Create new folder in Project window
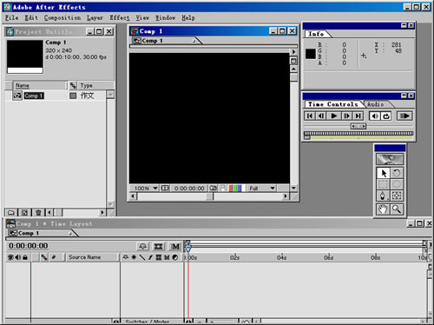Viewport: 434px width, 325px height. point(11,213)
